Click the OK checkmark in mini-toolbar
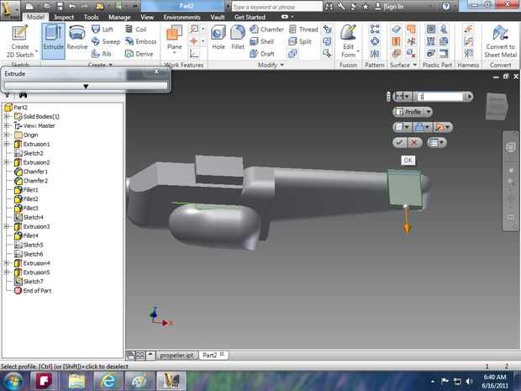 point(400,143)
